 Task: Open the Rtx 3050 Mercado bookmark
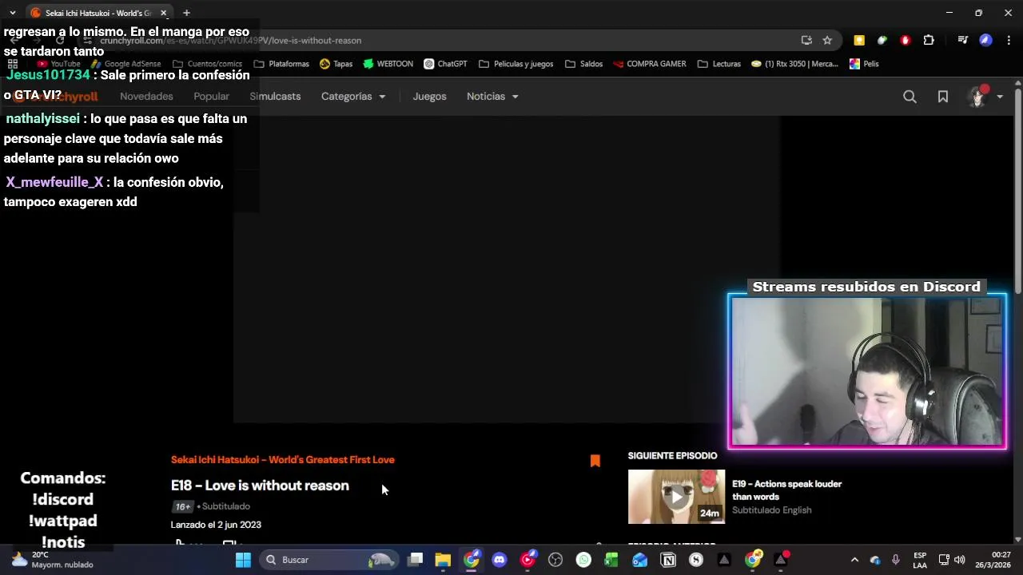point(794,64)
